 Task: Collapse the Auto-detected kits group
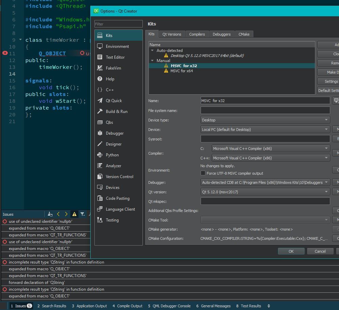tap(152, 50)
